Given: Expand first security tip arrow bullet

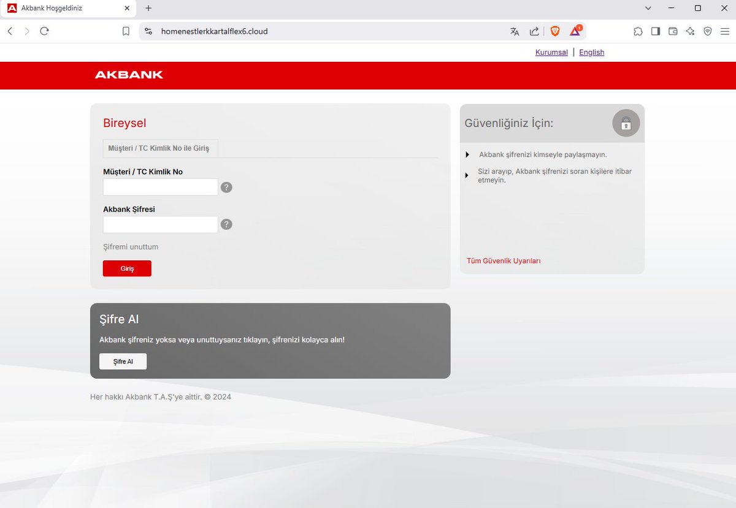Looking at the screenshot, I should click(467, 154).
